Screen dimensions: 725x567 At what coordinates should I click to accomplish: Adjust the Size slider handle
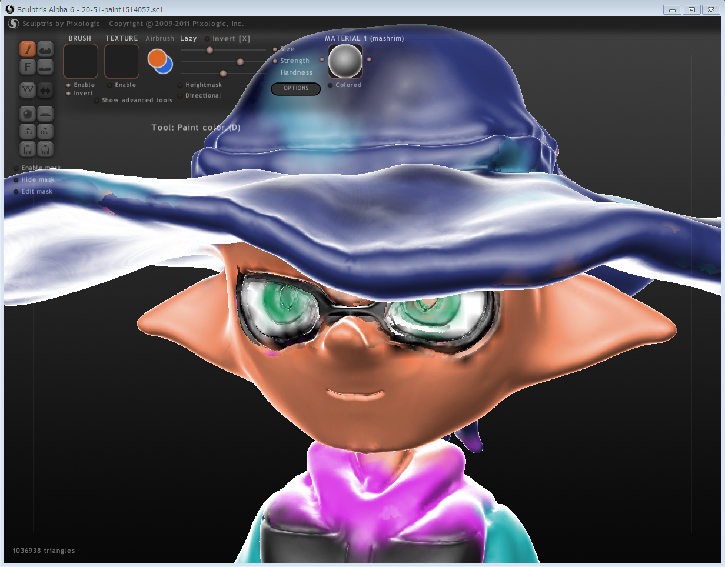(x=209, y=50)
